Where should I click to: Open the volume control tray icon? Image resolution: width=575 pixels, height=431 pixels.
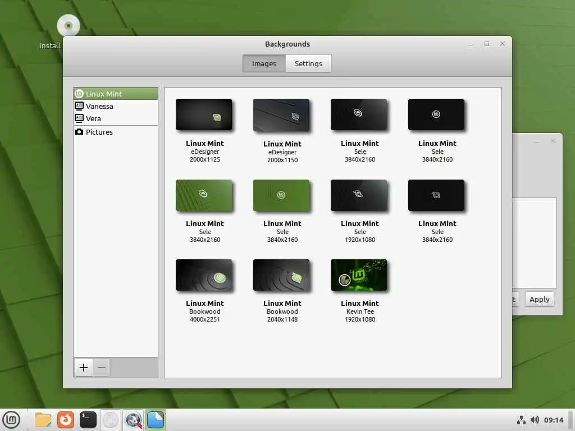coord(535,420)
